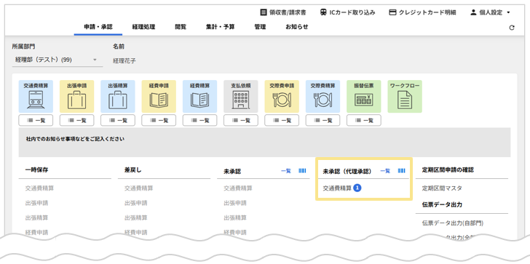The height and width of the screenshot is (264, 530).
Task: Open the green 振替伝票 tile
Action: (364, 96)
